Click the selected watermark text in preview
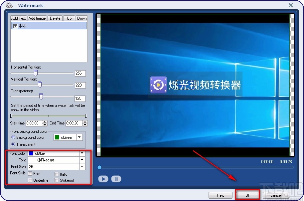This screenshot has height=201, width=304. 186,85
